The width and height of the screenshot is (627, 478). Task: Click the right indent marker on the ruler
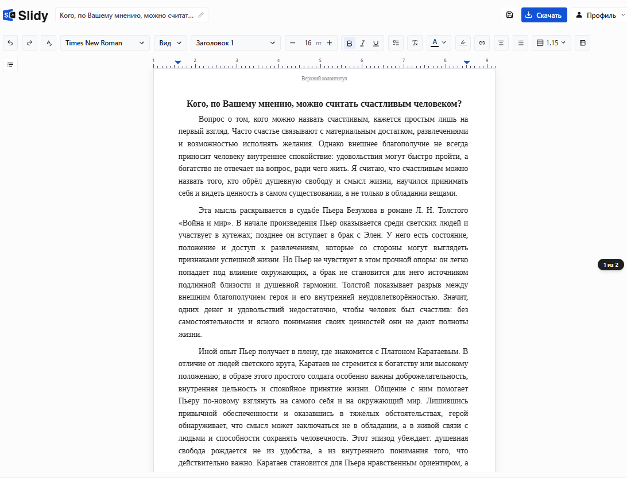coord(467,63)
